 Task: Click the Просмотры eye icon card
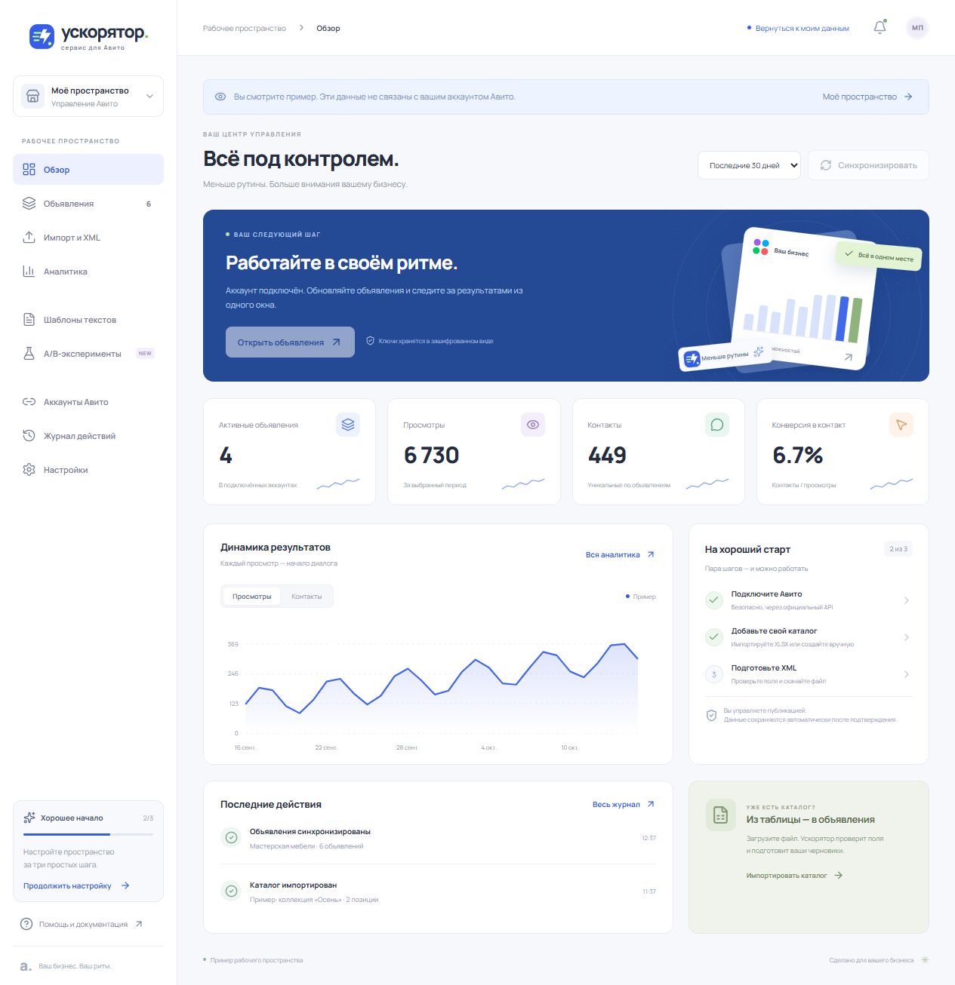click(533, 425)
